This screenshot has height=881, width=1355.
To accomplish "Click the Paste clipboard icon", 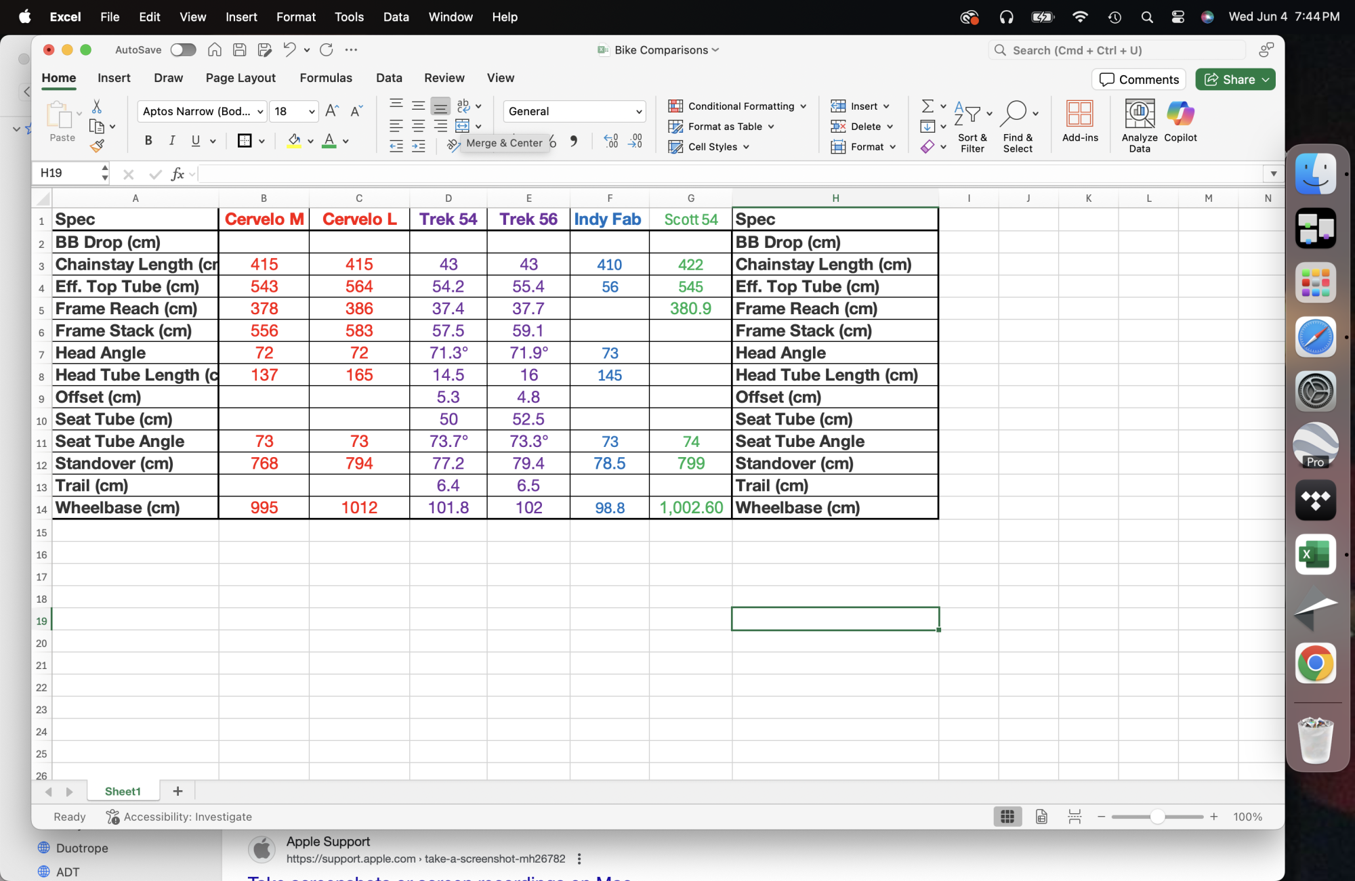I will (x=59, y=115).
